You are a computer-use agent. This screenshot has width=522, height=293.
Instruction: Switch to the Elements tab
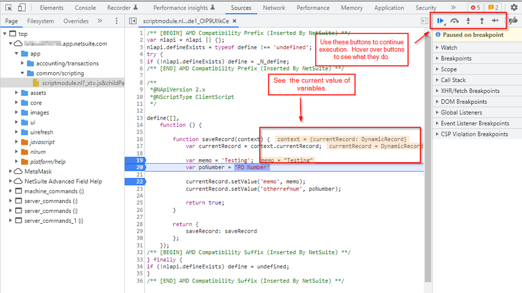[x=51, y=7]
